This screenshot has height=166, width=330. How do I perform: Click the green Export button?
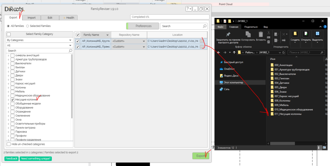click(200, 156)
